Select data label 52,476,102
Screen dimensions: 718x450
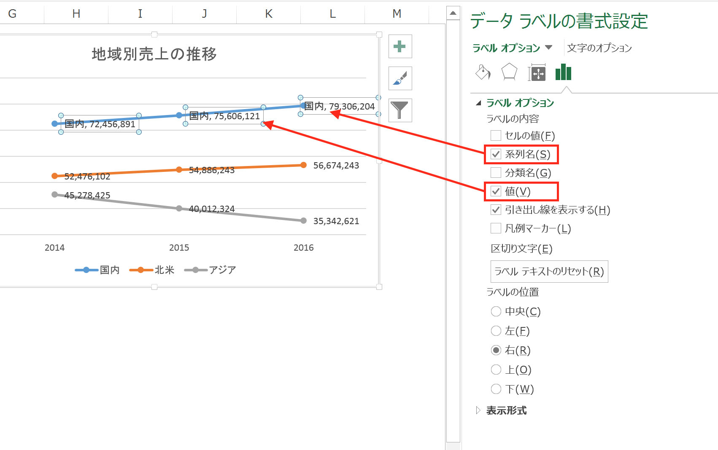(x=87, y=177)
